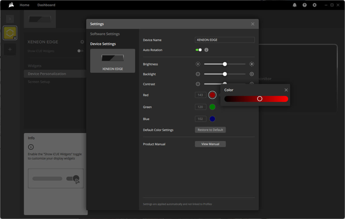
Task: Go to Home tab
Action: pos(24,5)
